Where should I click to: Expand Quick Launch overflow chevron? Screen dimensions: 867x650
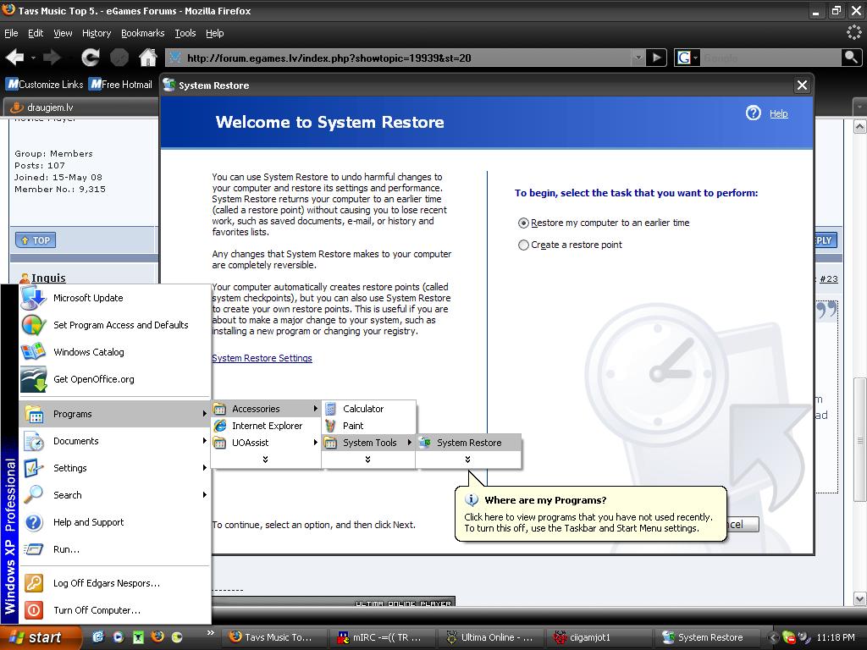coord(210,633)
